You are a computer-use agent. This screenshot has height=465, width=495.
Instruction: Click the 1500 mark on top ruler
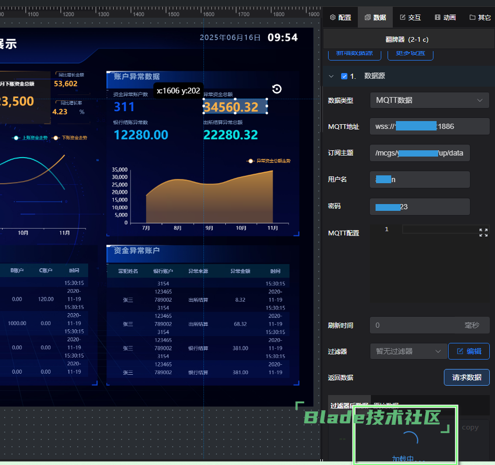click(x=174, y=14)
